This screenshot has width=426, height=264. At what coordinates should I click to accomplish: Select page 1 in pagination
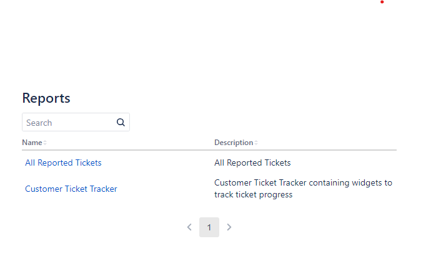(209, 227)
